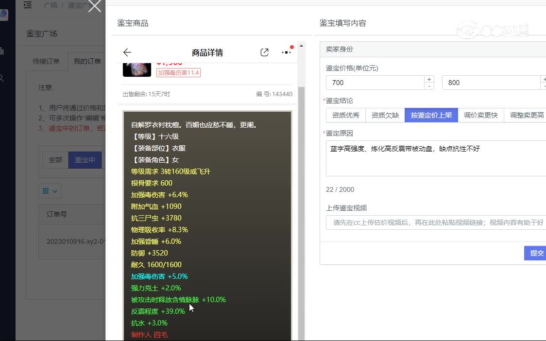The image size is (546, 341).
Task: Click the scrollbar up arrow of item panel
Action: [x=301, y=46]
